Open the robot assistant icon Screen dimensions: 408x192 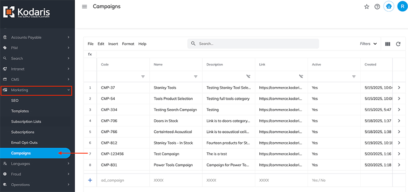[x=389, y=6]
